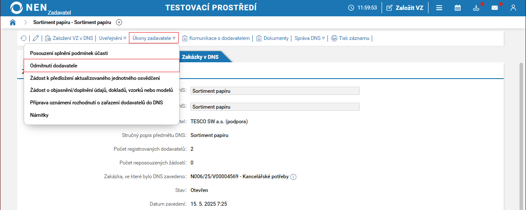The width and height of the screenshot is (526, 210).
Task: Collapse the Úkony zadavatele dropdown
Action: [x=154, y=38]
